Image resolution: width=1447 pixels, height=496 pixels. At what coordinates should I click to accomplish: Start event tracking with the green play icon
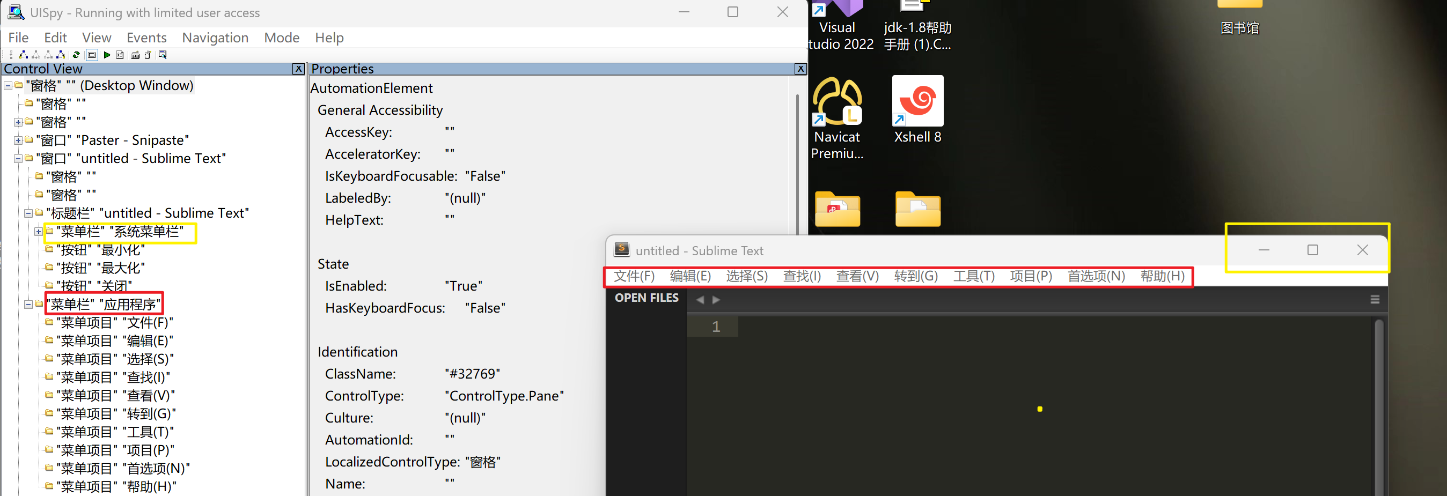click(x=107, y=55)
